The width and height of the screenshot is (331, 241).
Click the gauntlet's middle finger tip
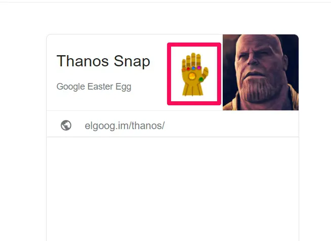click(x=193, y=55)
